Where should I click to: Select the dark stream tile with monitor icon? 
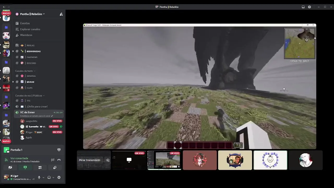[129, 160]
